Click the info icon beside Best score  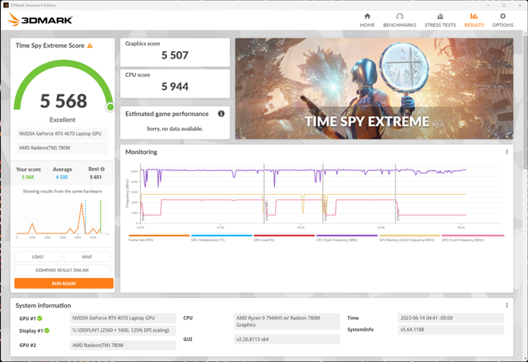point(102,169)
